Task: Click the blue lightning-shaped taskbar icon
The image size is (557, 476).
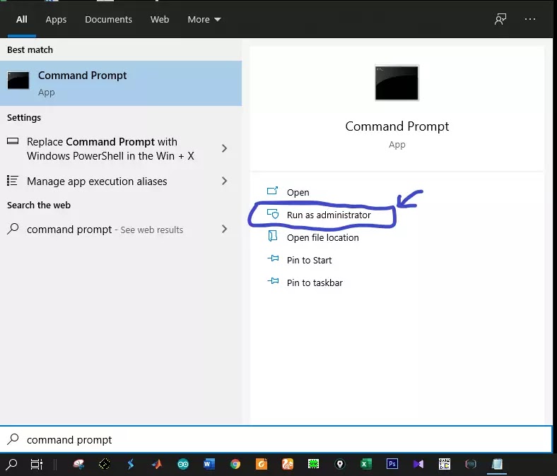Action: tap(131, 464)
